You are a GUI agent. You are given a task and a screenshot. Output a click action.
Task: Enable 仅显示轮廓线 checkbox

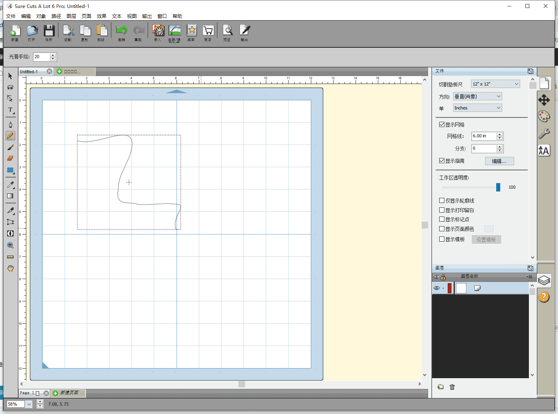click(x=442, y=201)
